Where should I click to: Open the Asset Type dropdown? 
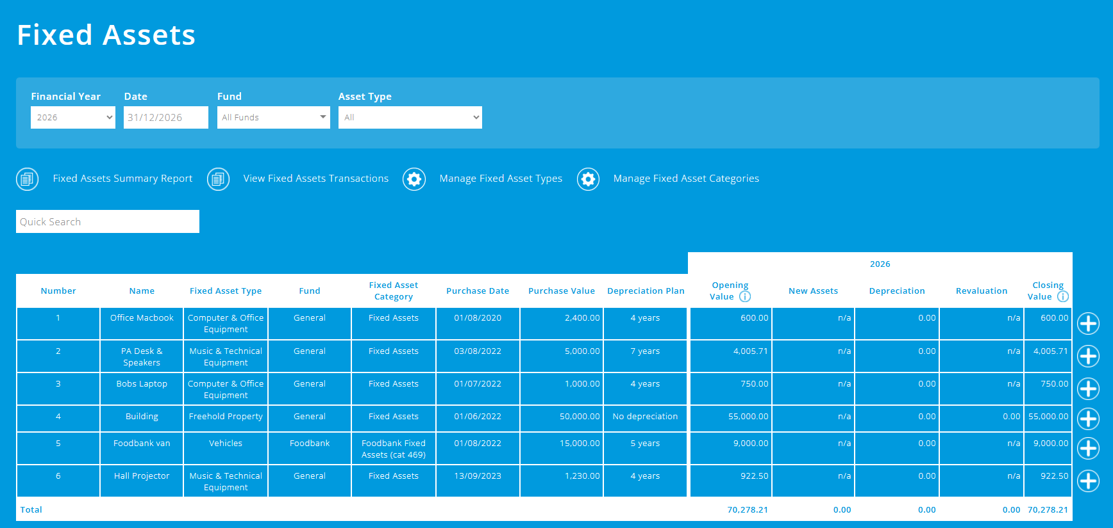410,117
